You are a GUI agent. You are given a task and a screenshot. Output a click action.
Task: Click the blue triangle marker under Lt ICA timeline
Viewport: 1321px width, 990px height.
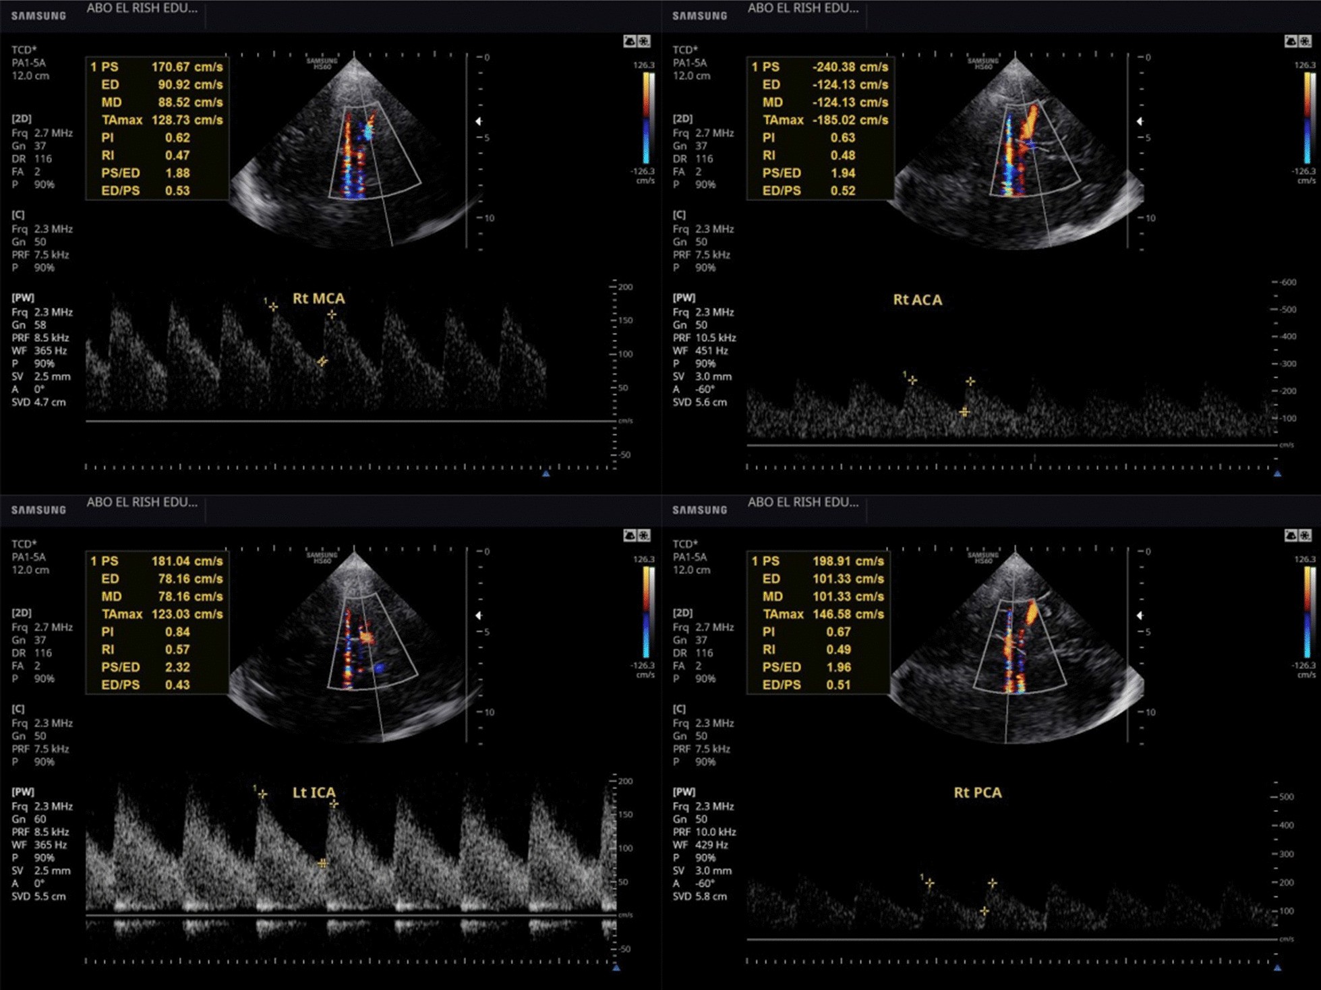coord(616,968)
